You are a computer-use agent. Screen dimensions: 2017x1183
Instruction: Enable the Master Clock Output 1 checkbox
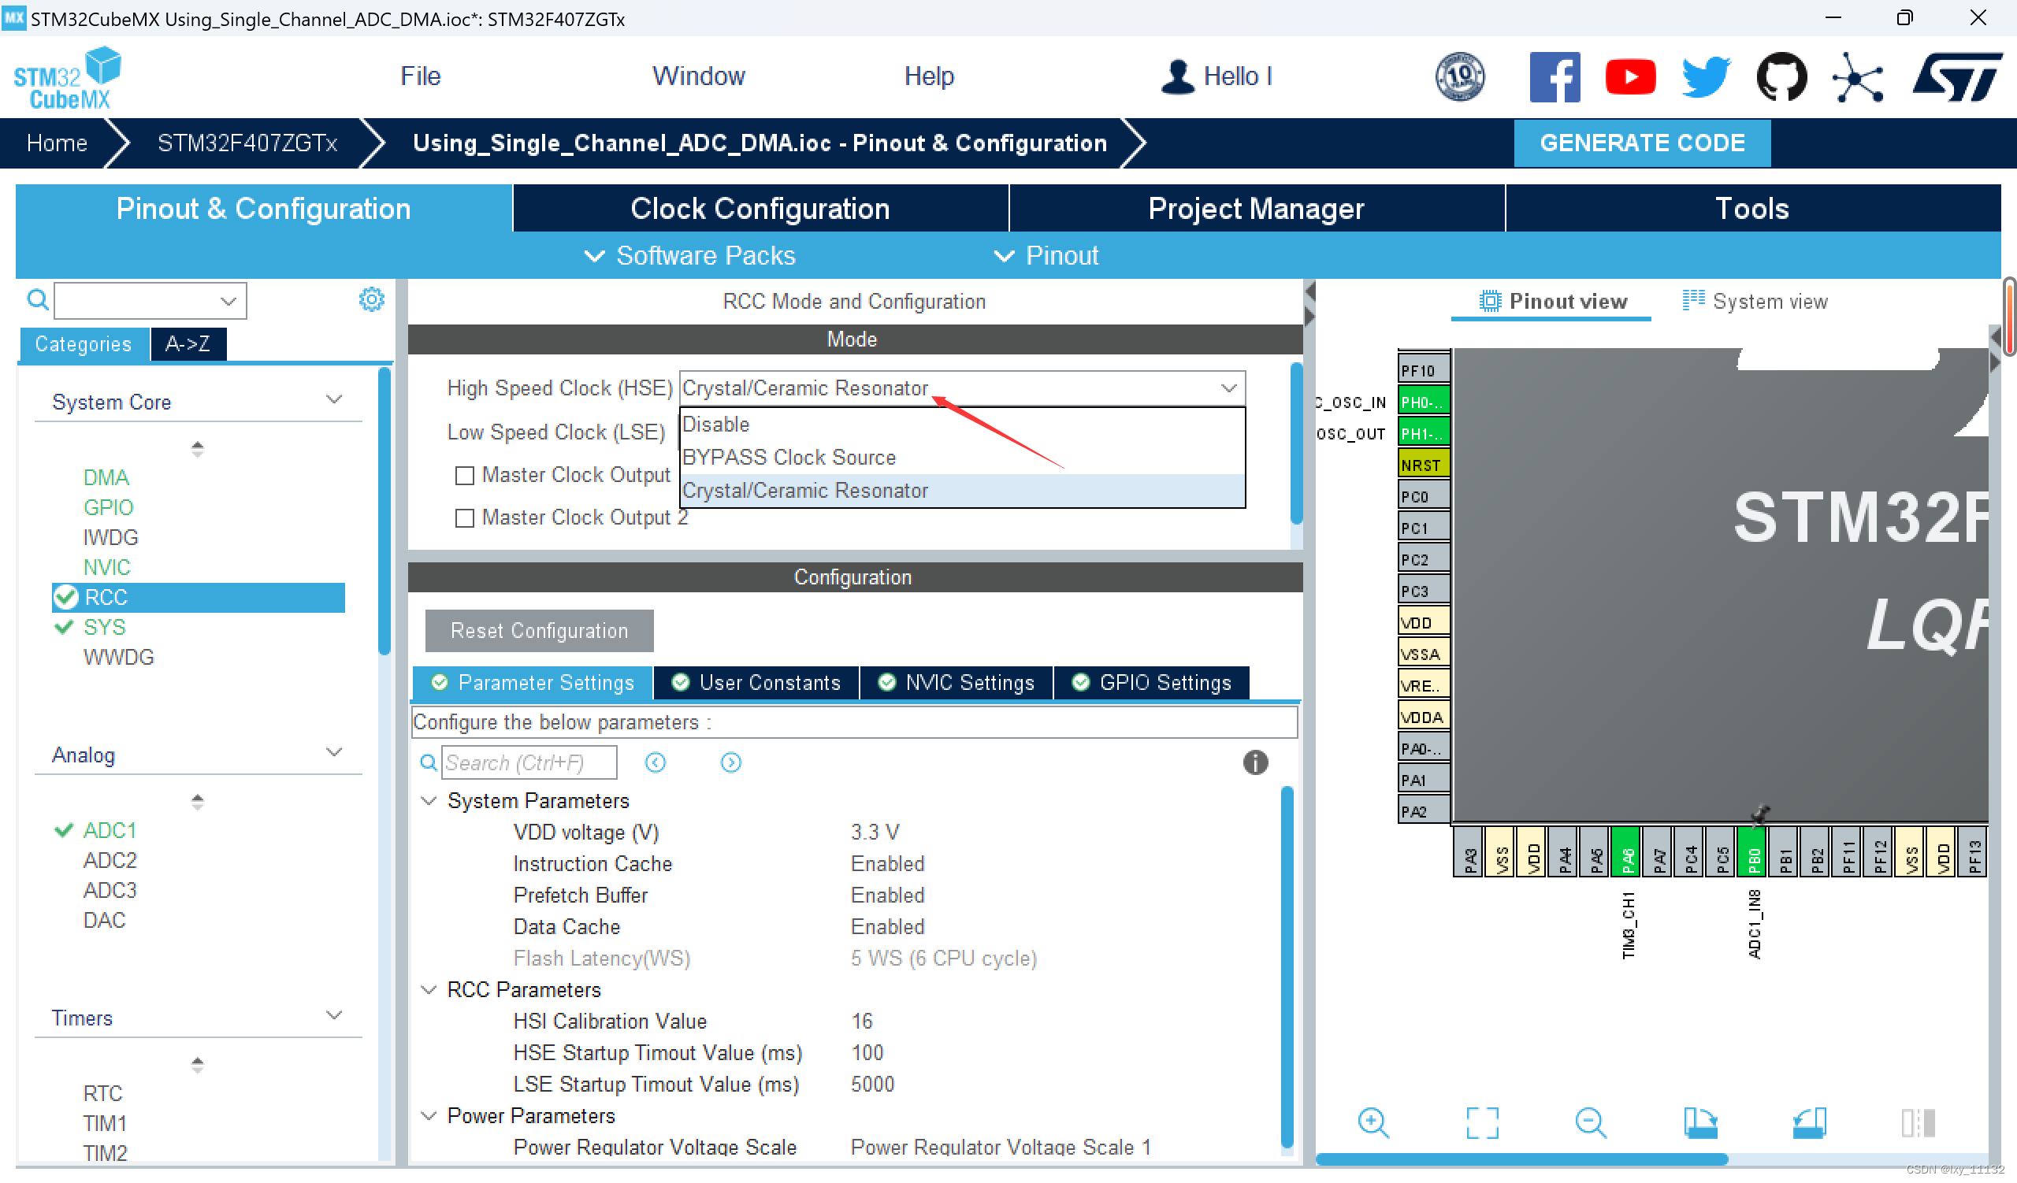coord(464,476)
